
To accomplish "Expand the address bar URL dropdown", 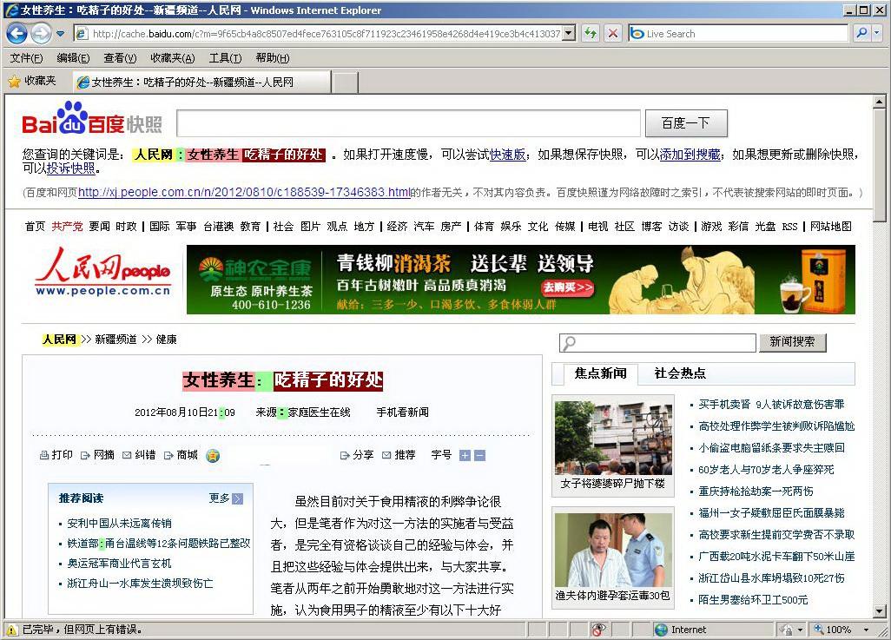I will (569, 34).
